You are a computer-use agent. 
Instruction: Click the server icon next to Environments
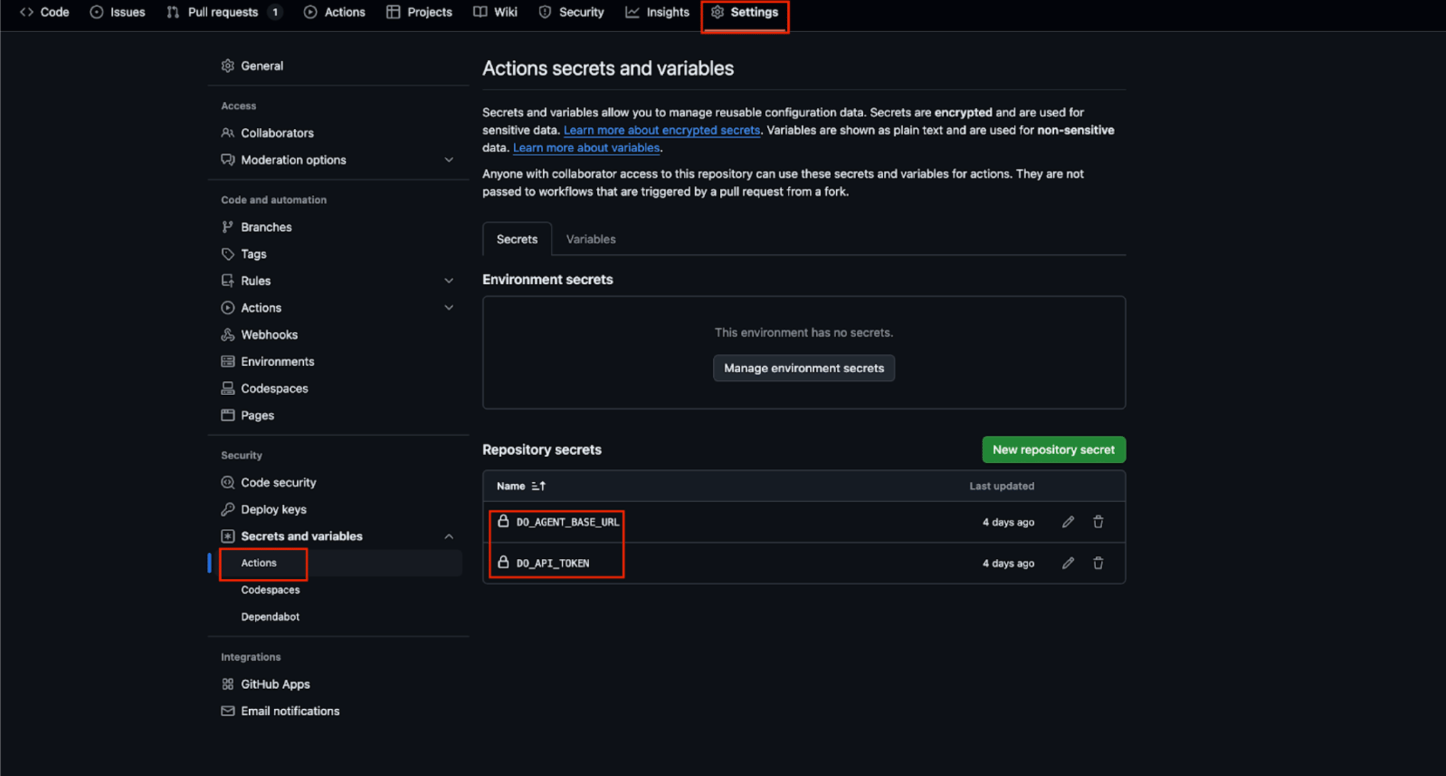tap(228, 362)
